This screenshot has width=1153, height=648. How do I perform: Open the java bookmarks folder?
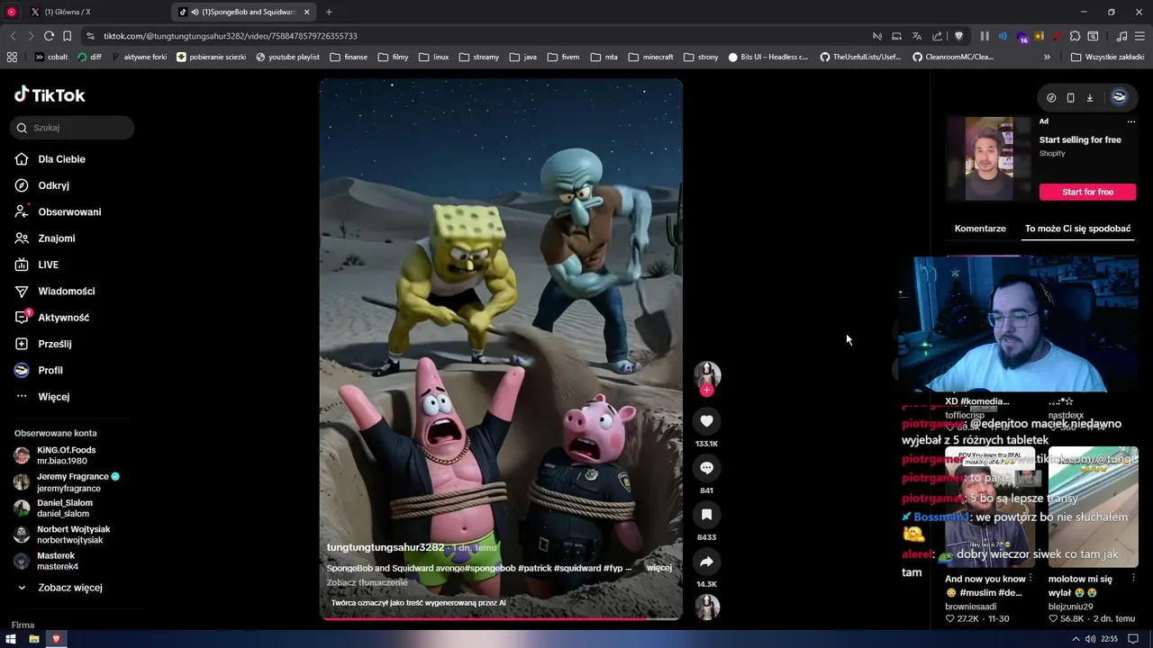(x=522, y=57)
